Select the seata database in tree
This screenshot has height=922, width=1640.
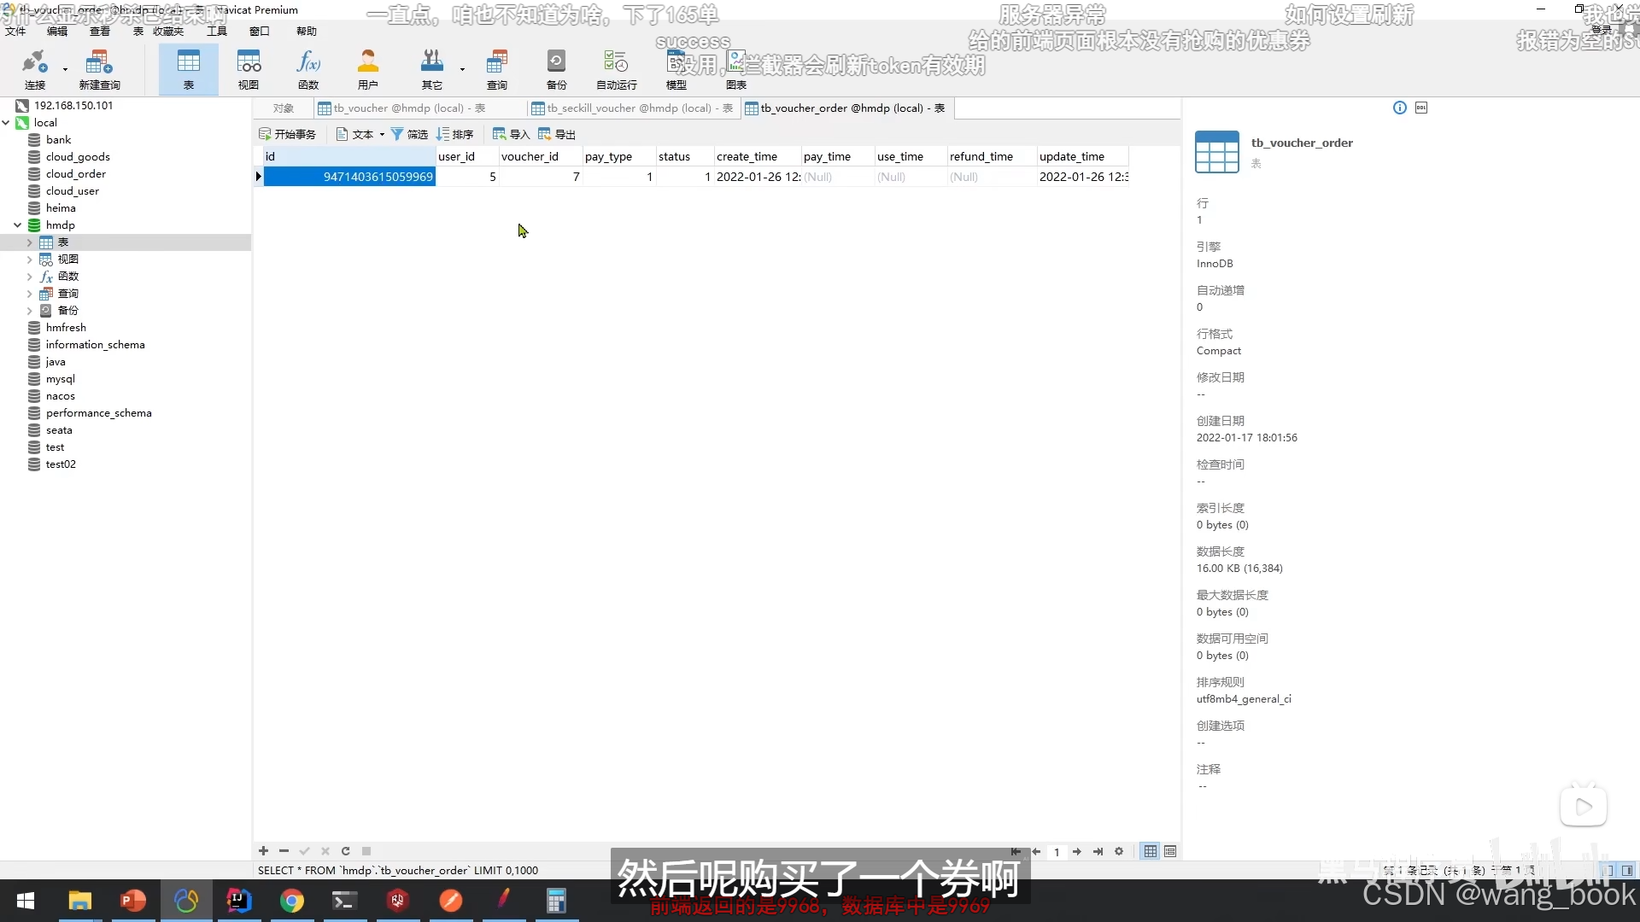pyautogui.click(x=59, y=430)
